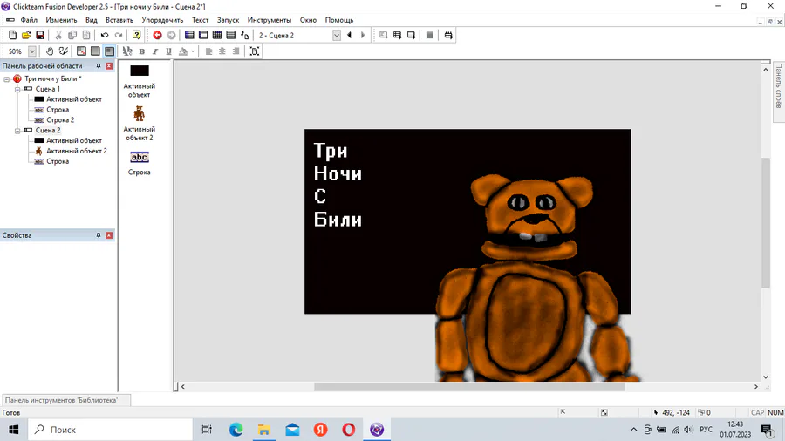Go to the next frame

tap(363, 35)
